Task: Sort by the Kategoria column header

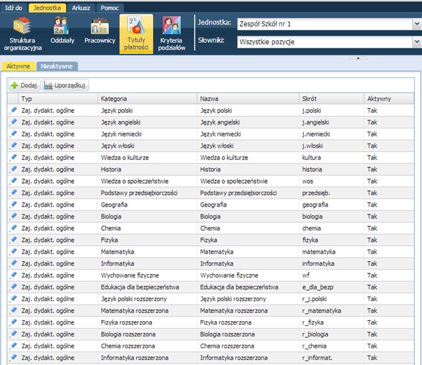Action: tap(147, 99)
